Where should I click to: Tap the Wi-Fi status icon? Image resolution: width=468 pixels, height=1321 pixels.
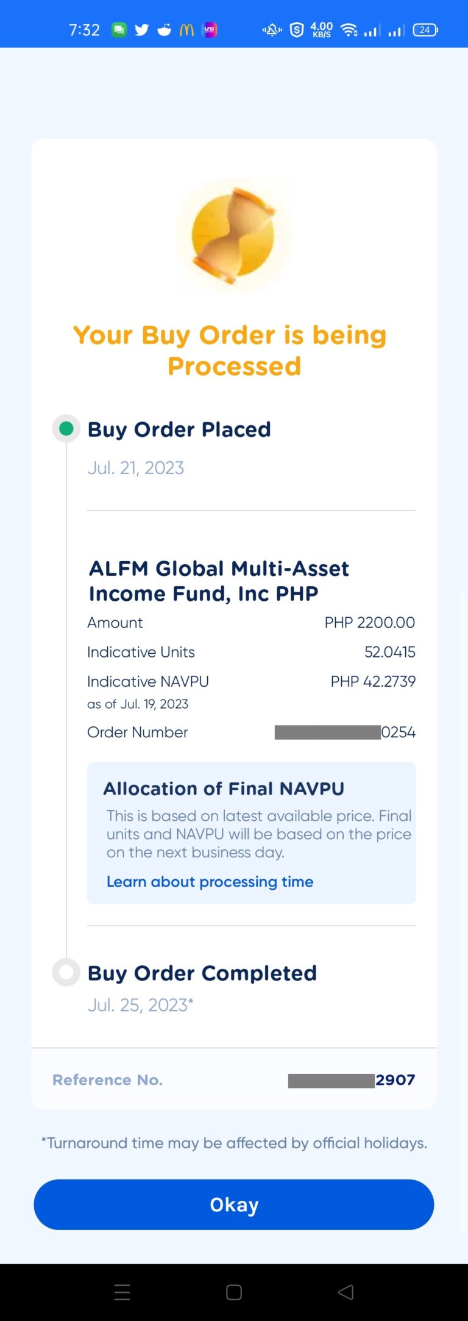pos(349,30)
